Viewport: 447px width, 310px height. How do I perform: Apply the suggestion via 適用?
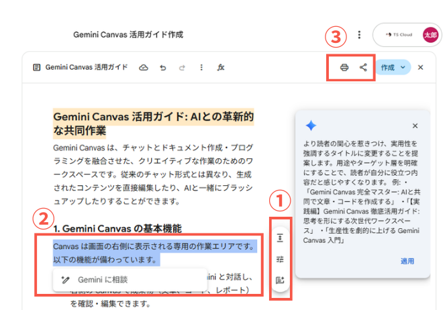(x=407, y=261)
